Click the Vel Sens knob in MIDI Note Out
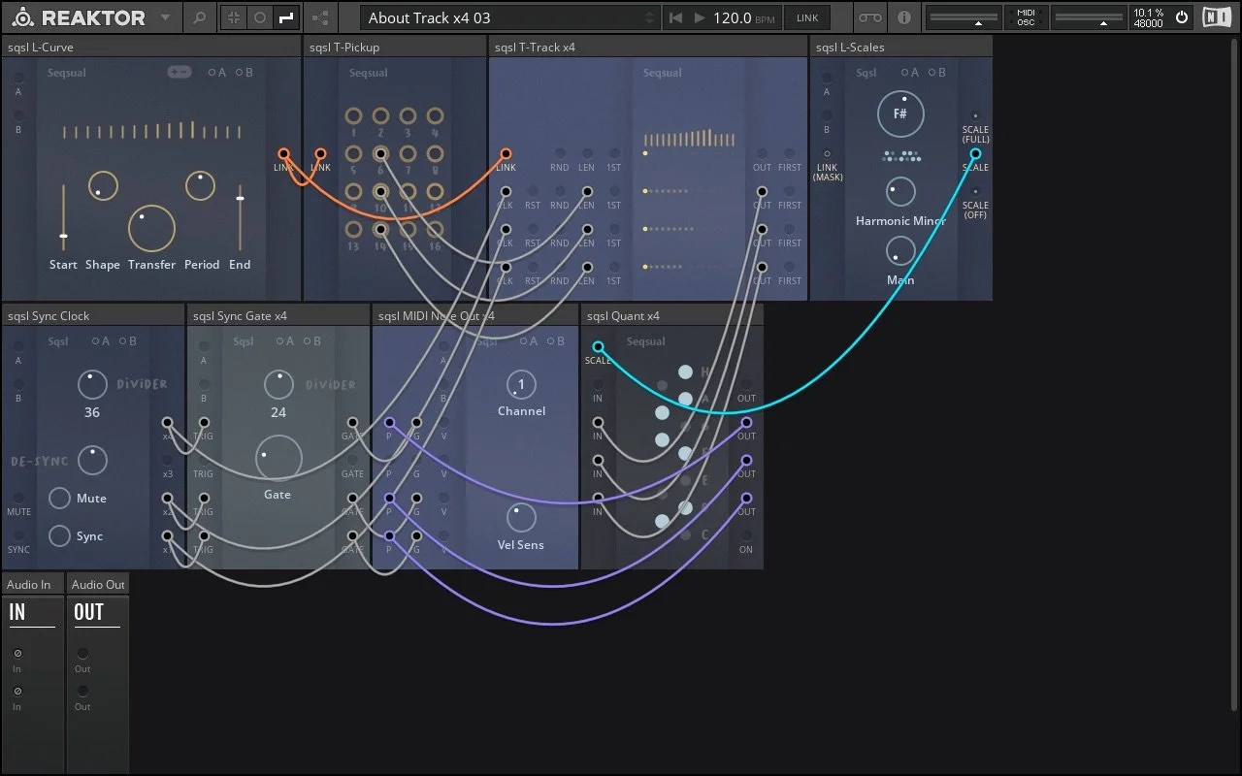The height and width of the screenshot is (776, 1242). coord(521,517)
